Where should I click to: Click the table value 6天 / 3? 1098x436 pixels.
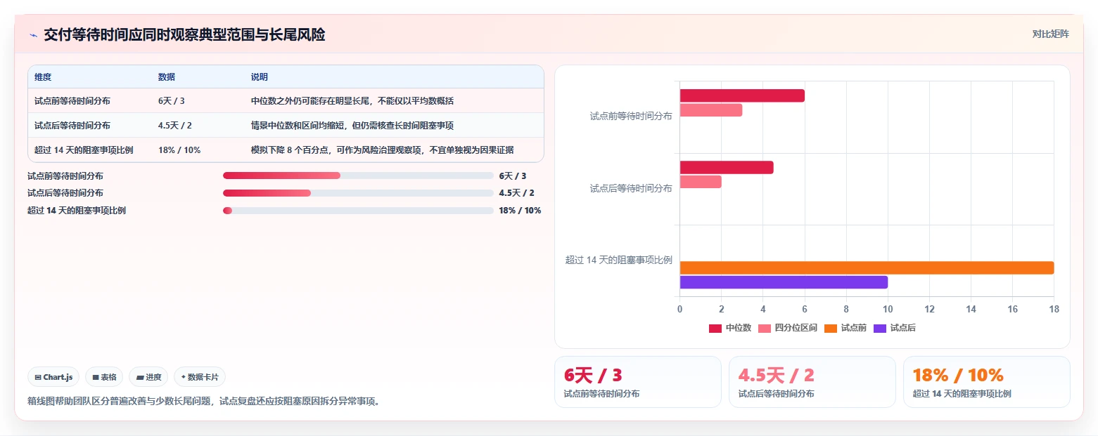(172, 101)
